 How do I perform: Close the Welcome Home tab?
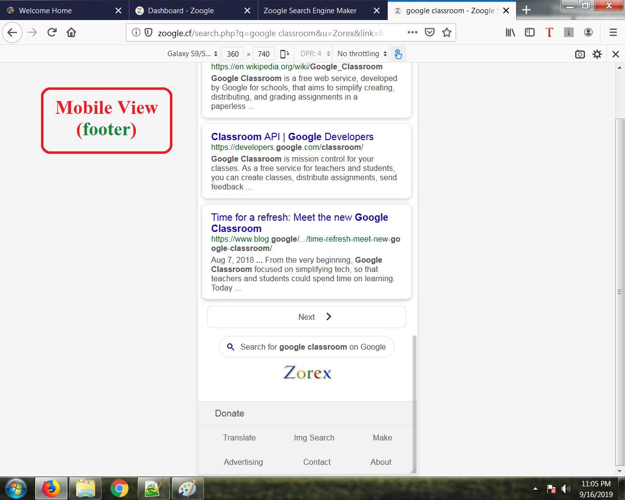(118, 10)
